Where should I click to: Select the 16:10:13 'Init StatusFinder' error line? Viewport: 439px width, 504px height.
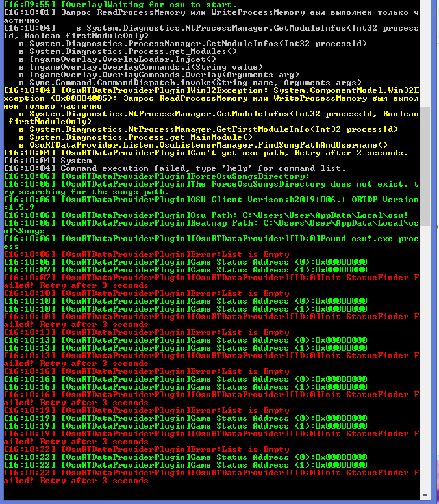pyautogui.click(x=211, y=360)
